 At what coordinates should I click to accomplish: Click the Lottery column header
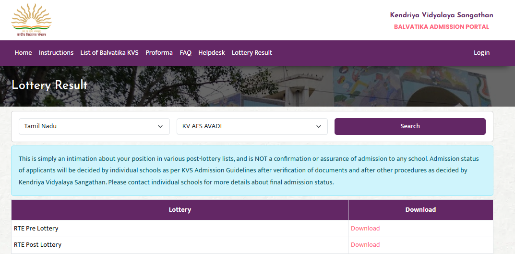click(180, 210)
